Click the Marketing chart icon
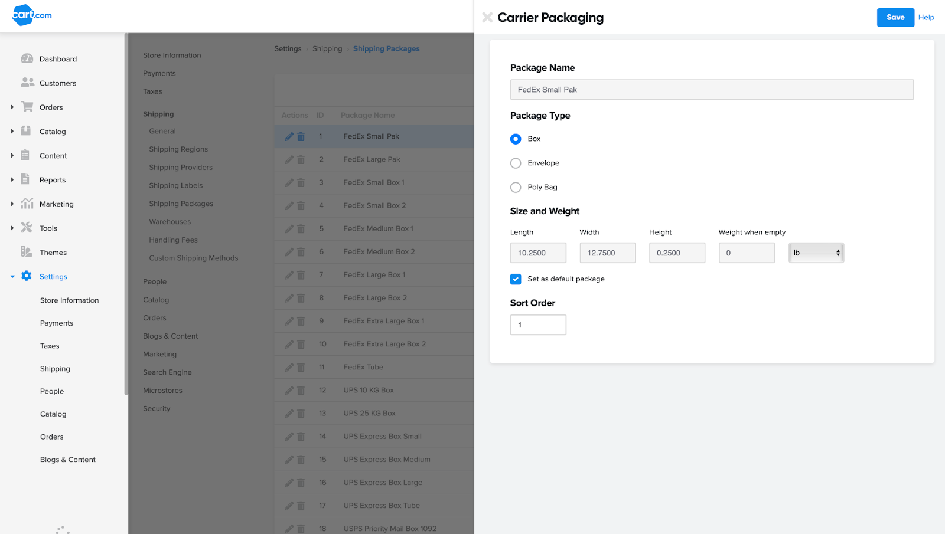The width and height of the screenshot is (945, 534). point(27,204)
